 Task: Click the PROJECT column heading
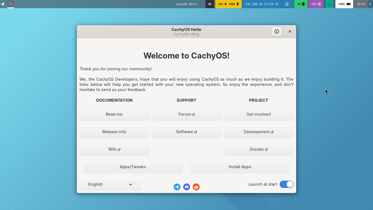pyautogui.click(x=259, y=100)
